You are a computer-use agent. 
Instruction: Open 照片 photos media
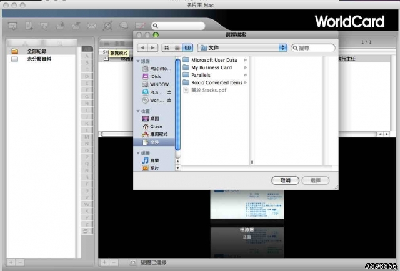point(151,168)
